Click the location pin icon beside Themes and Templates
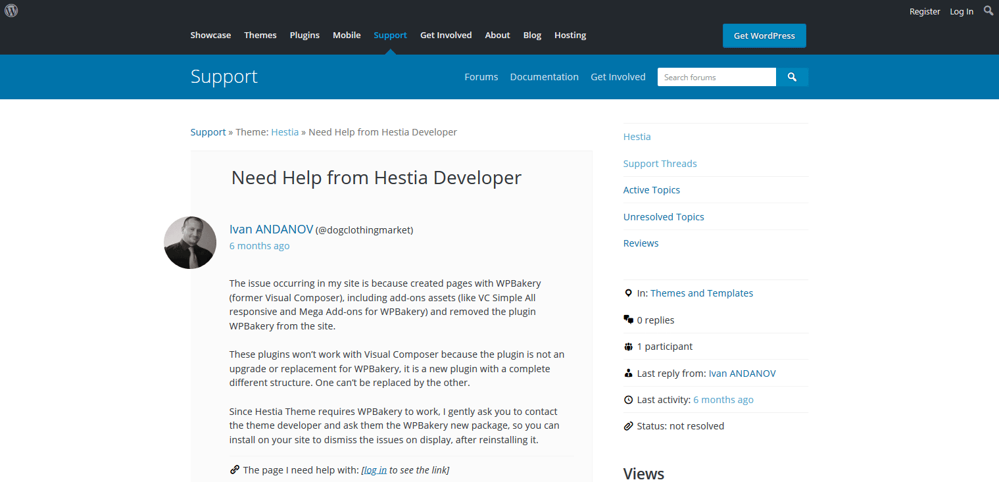999x482 pixels. tap(628, 293)
